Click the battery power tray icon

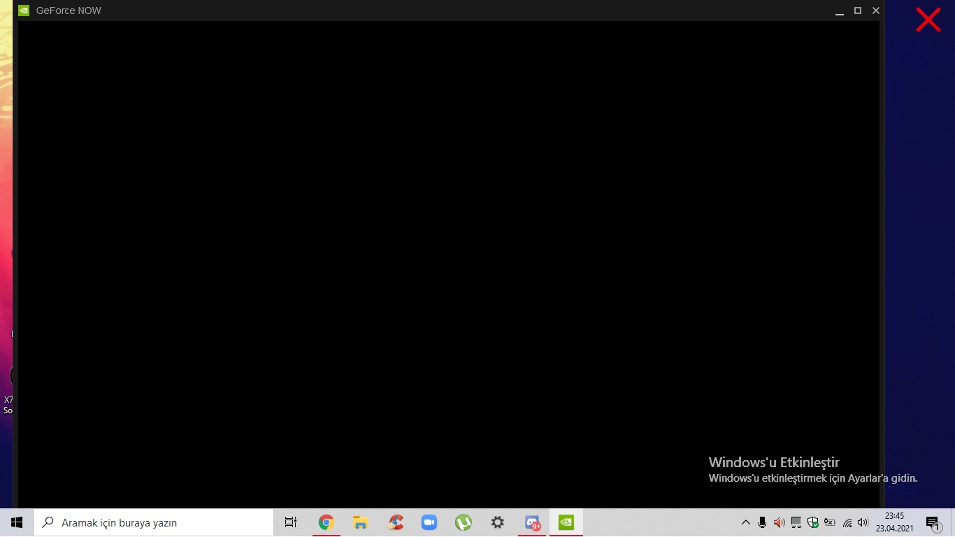[x=830, y=522]
